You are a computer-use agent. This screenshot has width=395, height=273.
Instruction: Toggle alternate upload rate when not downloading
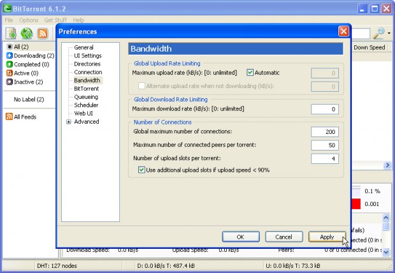(141, 85)
